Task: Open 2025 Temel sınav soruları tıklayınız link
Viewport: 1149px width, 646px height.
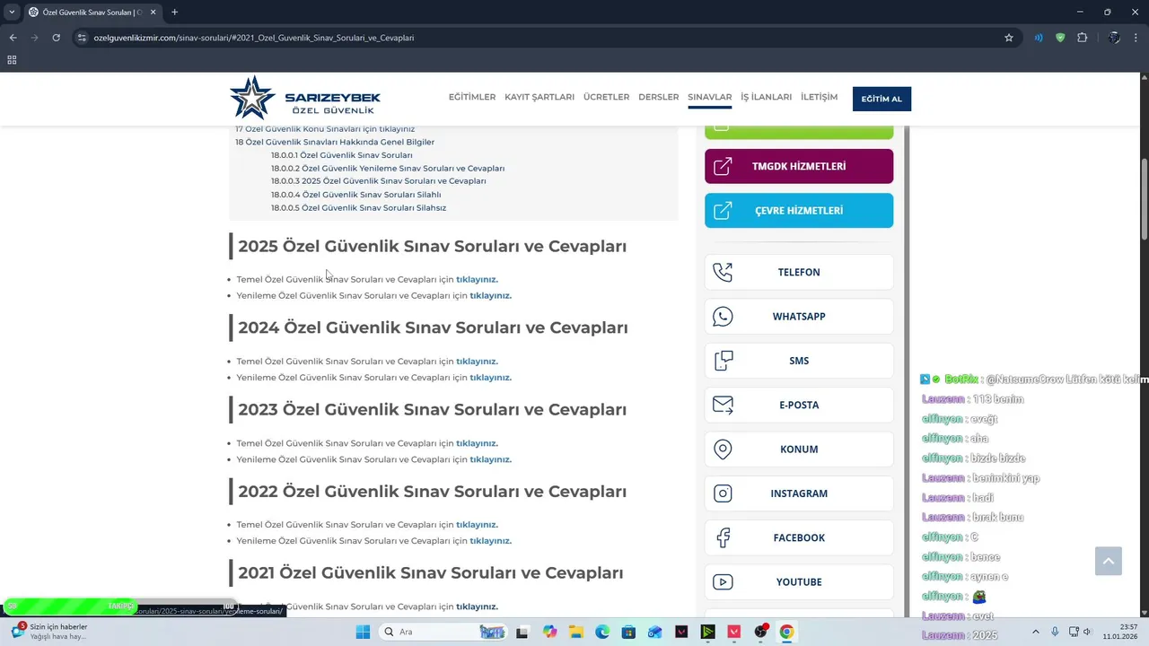Action: (x=477, y=279)
